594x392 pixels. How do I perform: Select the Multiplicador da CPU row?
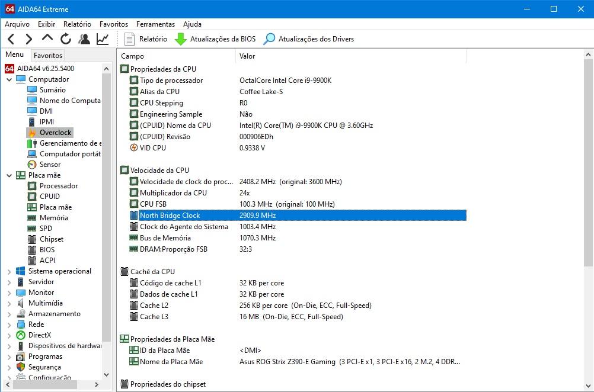[x=298, y=193]
